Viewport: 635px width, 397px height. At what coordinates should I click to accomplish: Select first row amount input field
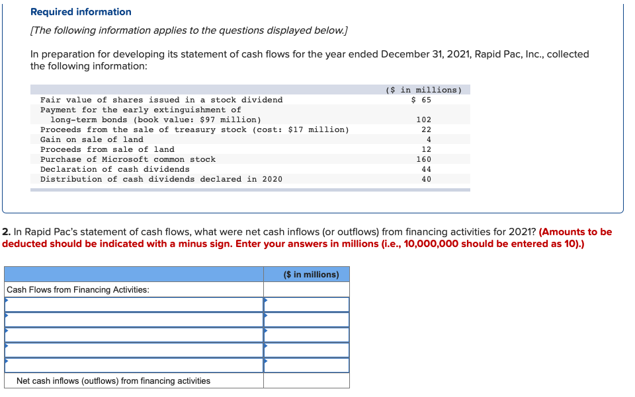tap(306, 305)
